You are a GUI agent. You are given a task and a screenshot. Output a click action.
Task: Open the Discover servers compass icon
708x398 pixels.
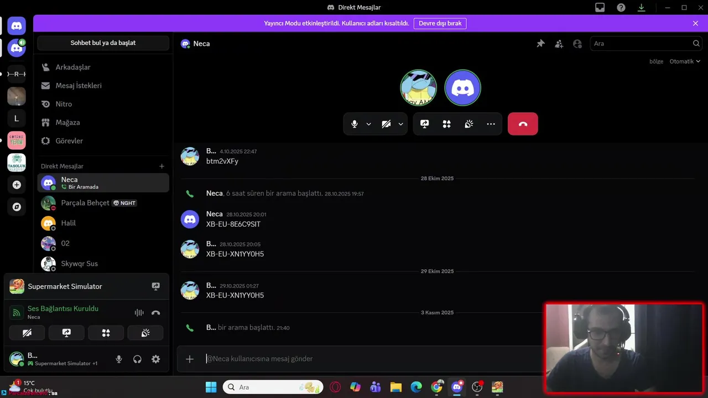17,207
